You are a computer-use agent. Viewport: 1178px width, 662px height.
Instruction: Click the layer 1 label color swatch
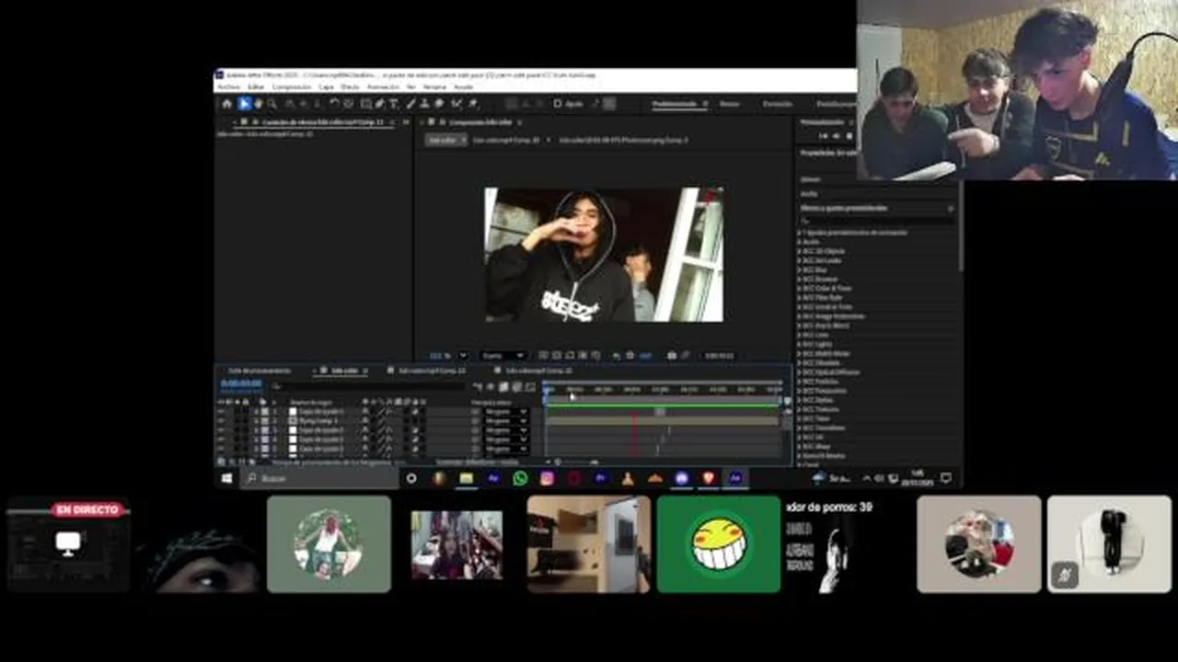[265, 411]
